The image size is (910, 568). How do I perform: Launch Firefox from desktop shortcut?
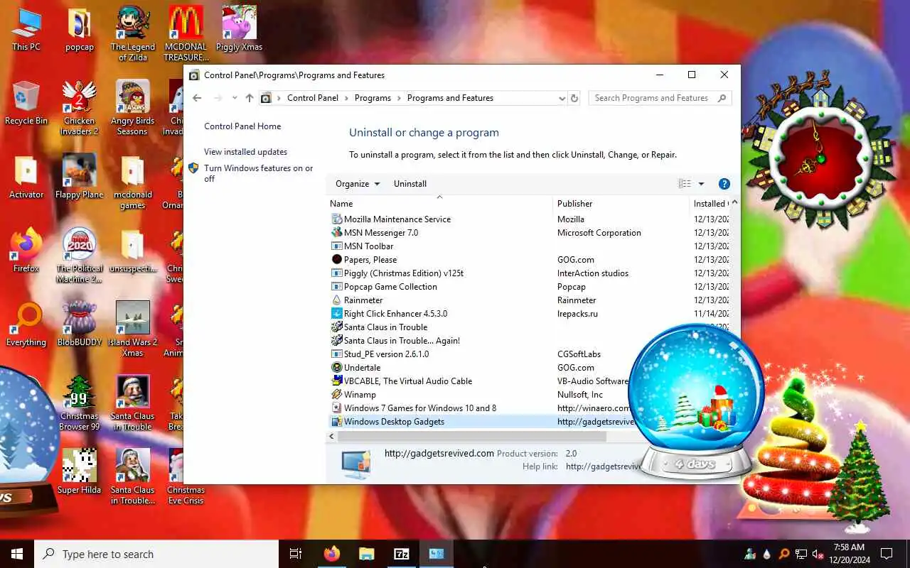click(x=26, y=251)
